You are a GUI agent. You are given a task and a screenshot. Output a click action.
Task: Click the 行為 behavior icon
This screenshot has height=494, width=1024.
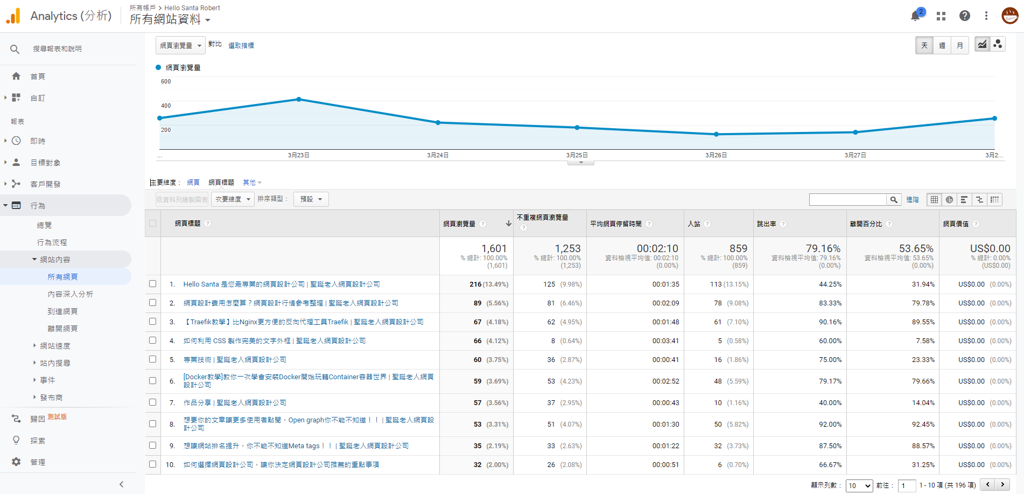click(x=16, y=205)
